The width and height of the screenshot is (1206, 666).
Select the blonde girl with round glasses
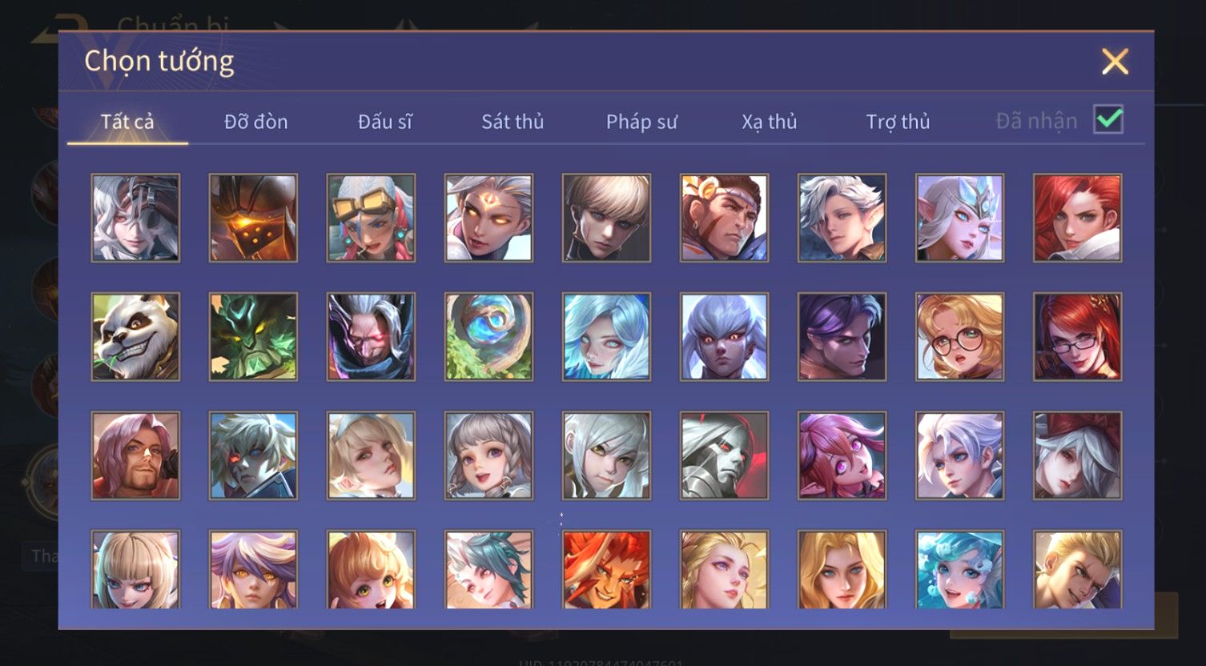coord(959,336)
